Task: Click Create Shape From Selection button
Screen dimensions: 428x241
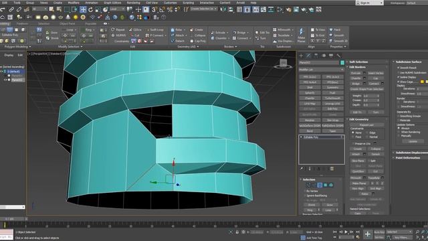Action: pyautogui.click(x=366, y=89)
